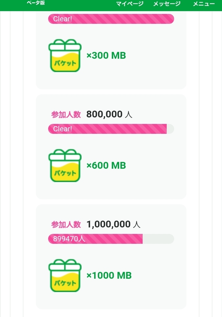Open メッセージ from the top bar
This screenshot has height=317, width=222.
(167, 4)
